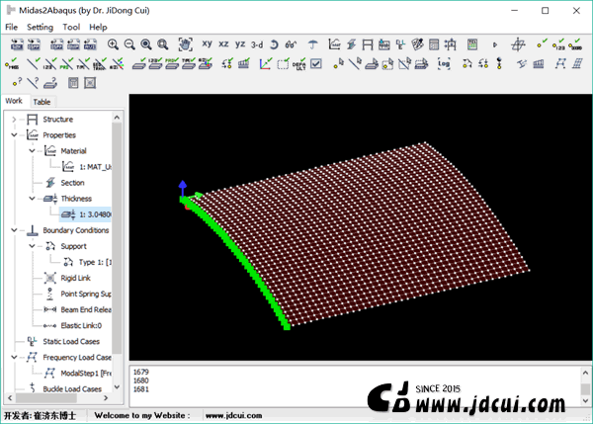Screen dimensions: 593x424
Task: Click the first import file icon
Action: click(x=17, y=44)
